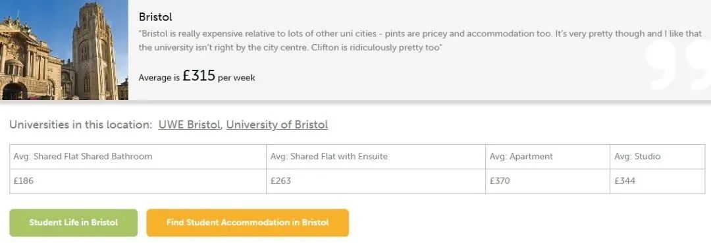Click the per week text beside price
This screenshot has width=711, height=243.
pyautogui.click(x=236, y=78)
